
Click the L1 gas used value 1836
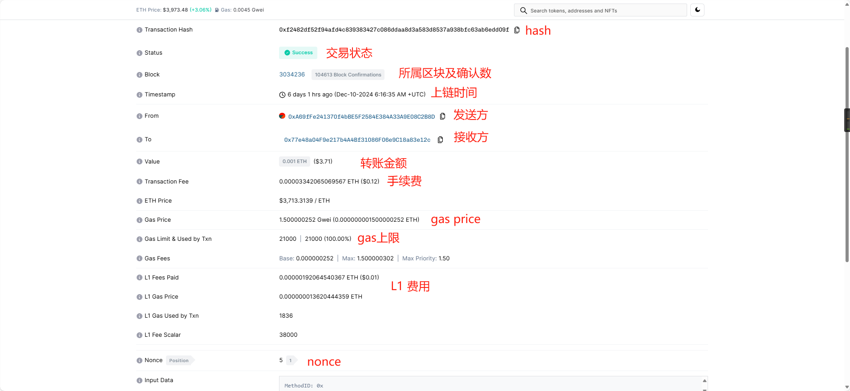[286, 316]
